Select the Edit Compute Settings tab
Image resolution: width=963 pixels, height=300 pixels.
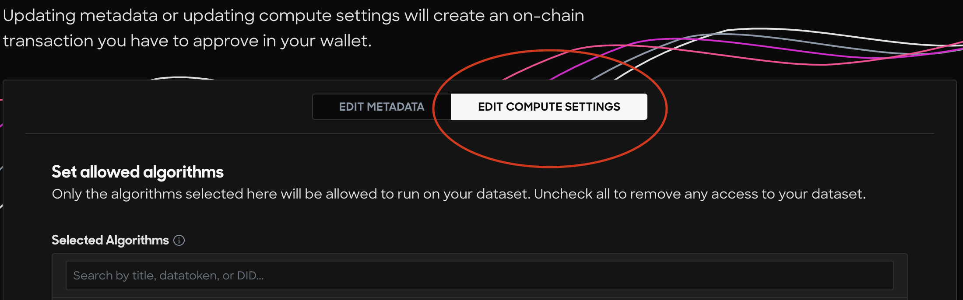pyautogui.click(x=549, y=107)
